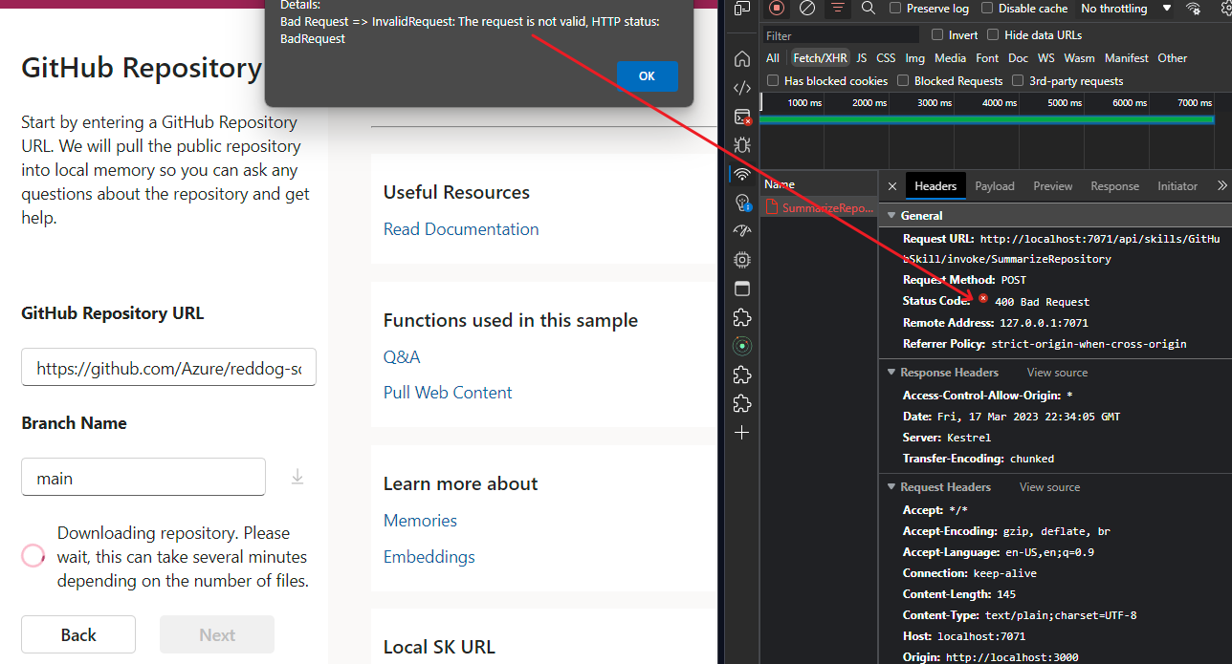
Task: Filter requests by Fetch/XHR
Action: pyautogui.click(x=820, y=58)
